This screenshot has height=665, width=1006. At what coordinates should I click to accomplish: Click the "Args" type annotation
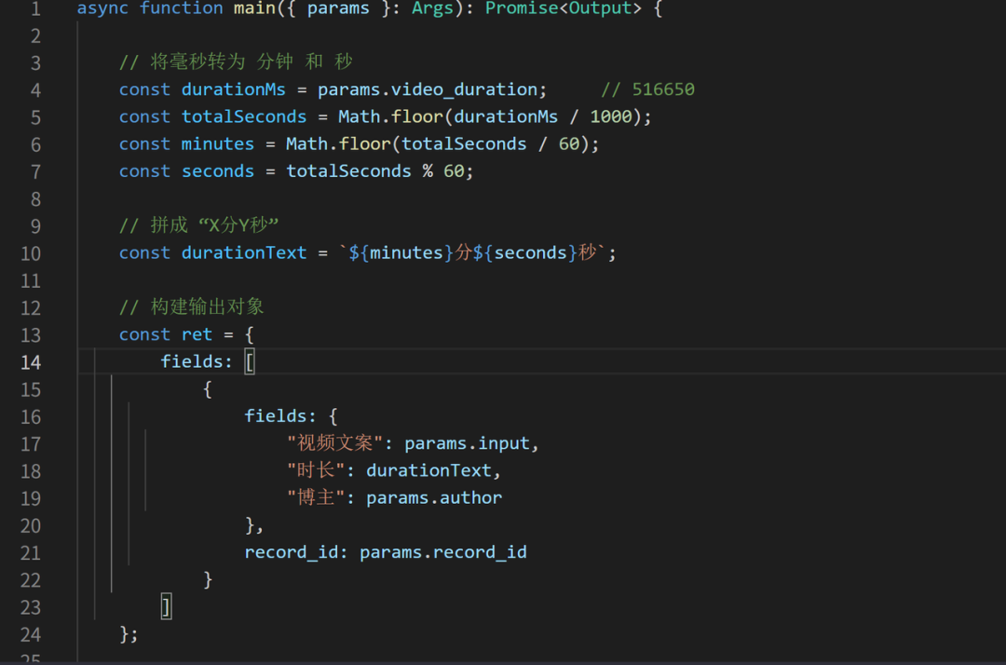(x=432, y=8)
